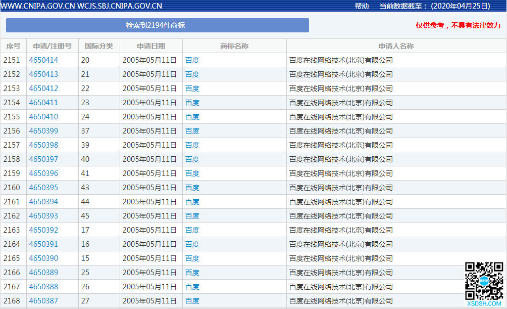The width and height of the screenshot is (507, 309).
Task: Select sequence number 2151 cell
Action: point(13,60)
